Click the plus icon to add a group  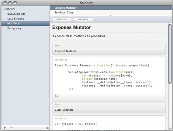coord(5,128)
